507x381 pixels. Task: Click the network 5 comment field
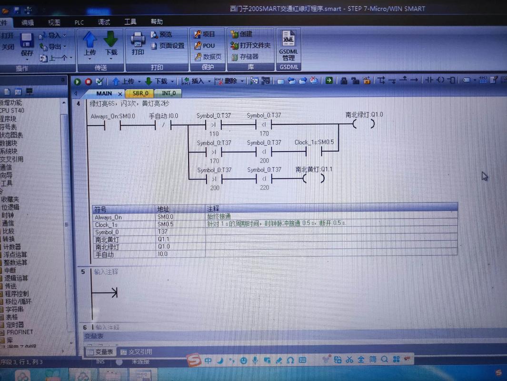[106, 272]
